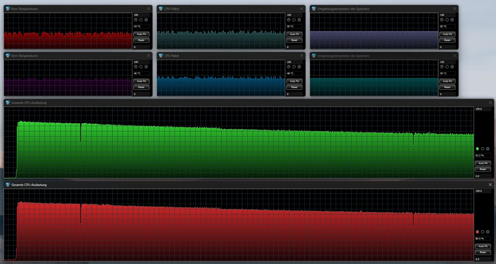Pick the gray grid color circle in green Gesamte CPU-Auslastung
Screen dimensions: 496x264
click(487, 149)
